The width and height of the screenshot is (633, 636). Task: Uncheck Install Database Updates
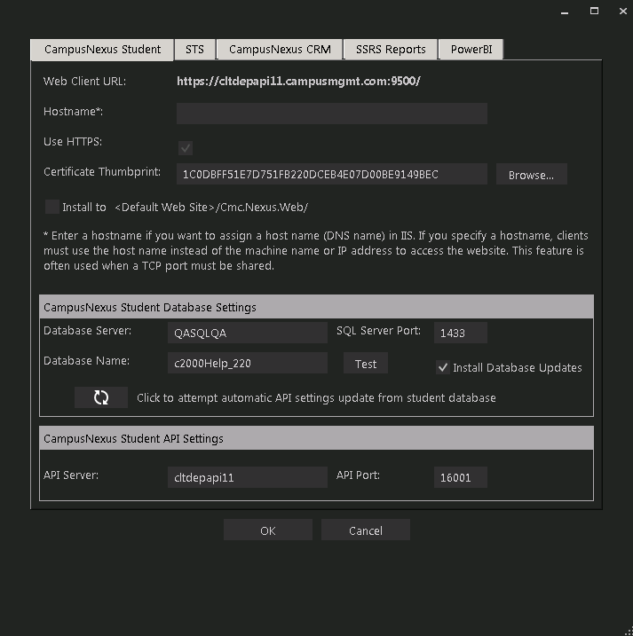443,367
